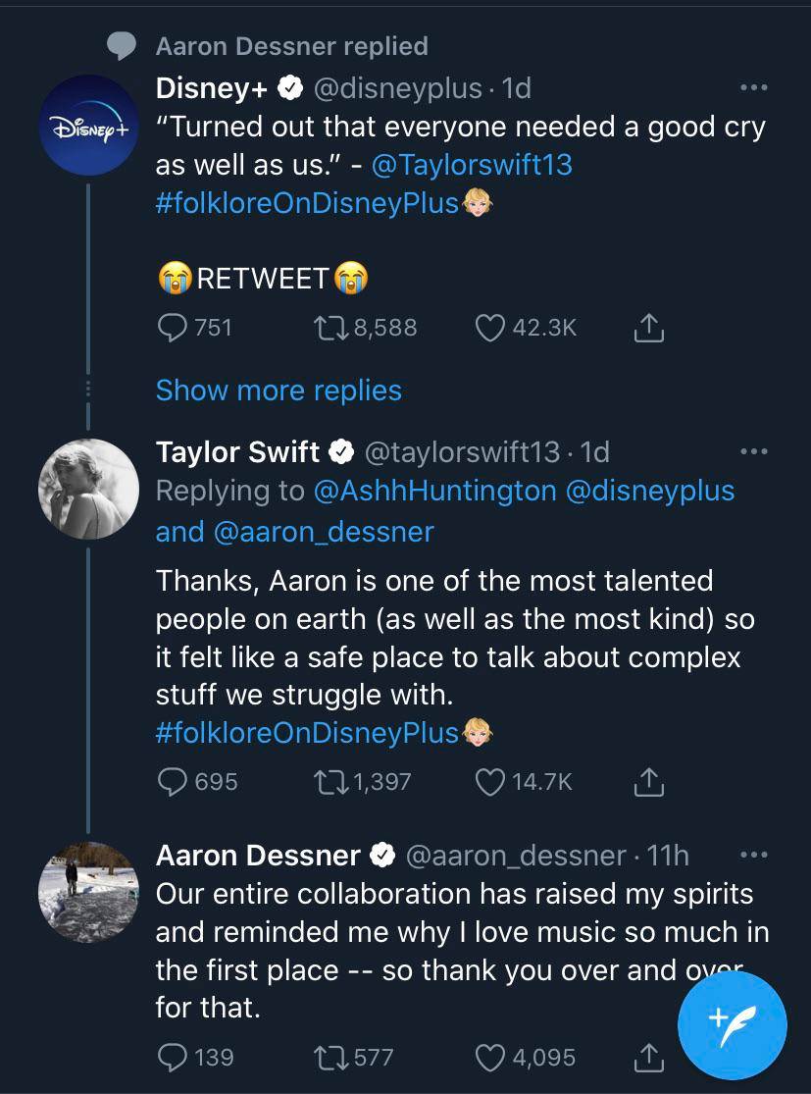This screenshot has width=811, height=1094.
Task: Select the Show more replies link
Action: point(279,390)
